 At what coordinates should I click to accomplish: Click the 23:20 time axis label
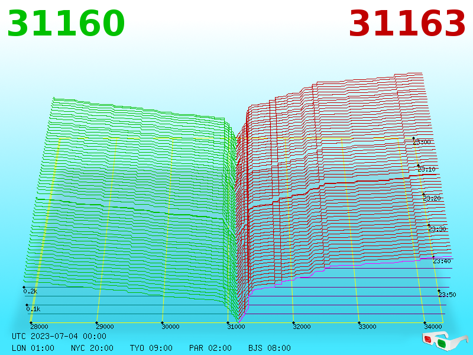(x=432, y=198)
